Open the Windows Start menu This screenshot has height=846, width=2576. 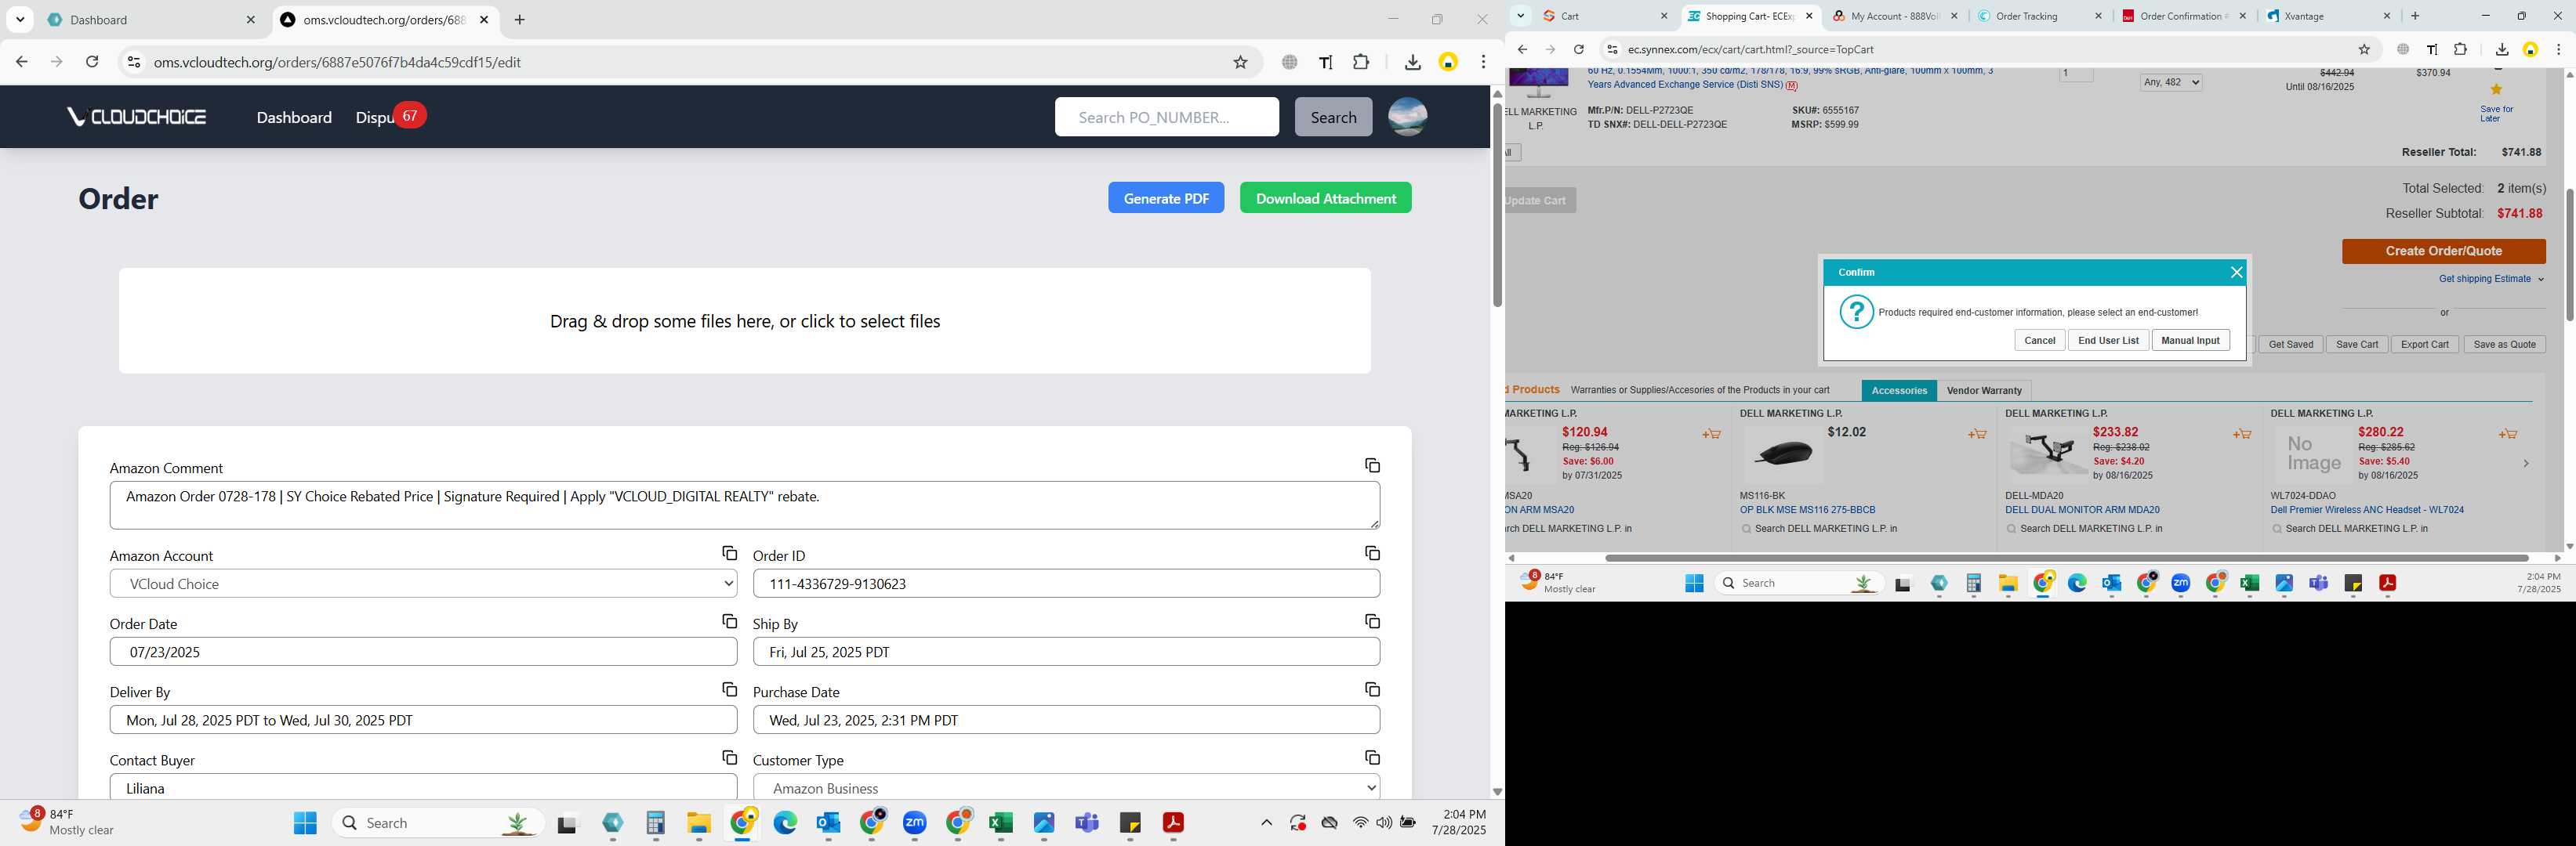coord(305,822)
